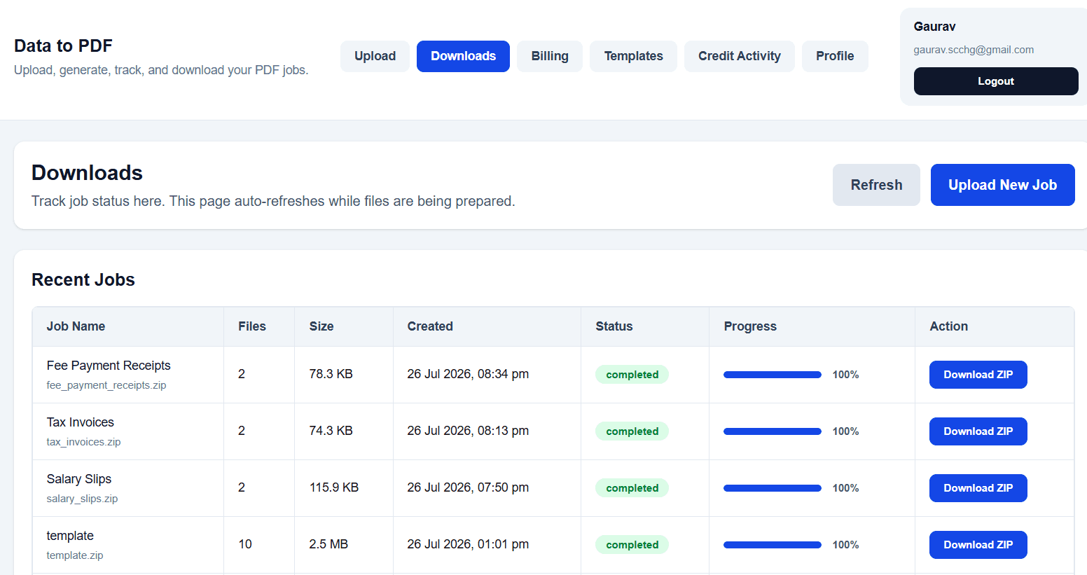
Task: Click the 74.3 KB size cell
Action: 331,431
